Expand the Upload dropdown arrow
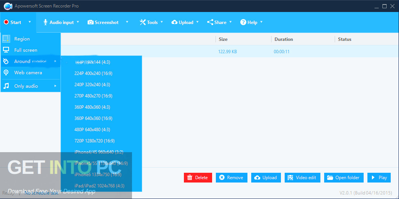This screenshot has height=199, width=399. 197,22
